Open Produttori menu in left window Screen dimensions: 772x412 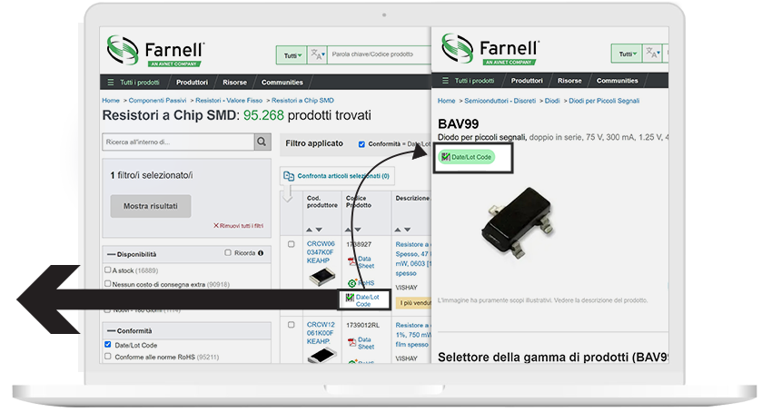pyautogui.click(x=192, y=83)
